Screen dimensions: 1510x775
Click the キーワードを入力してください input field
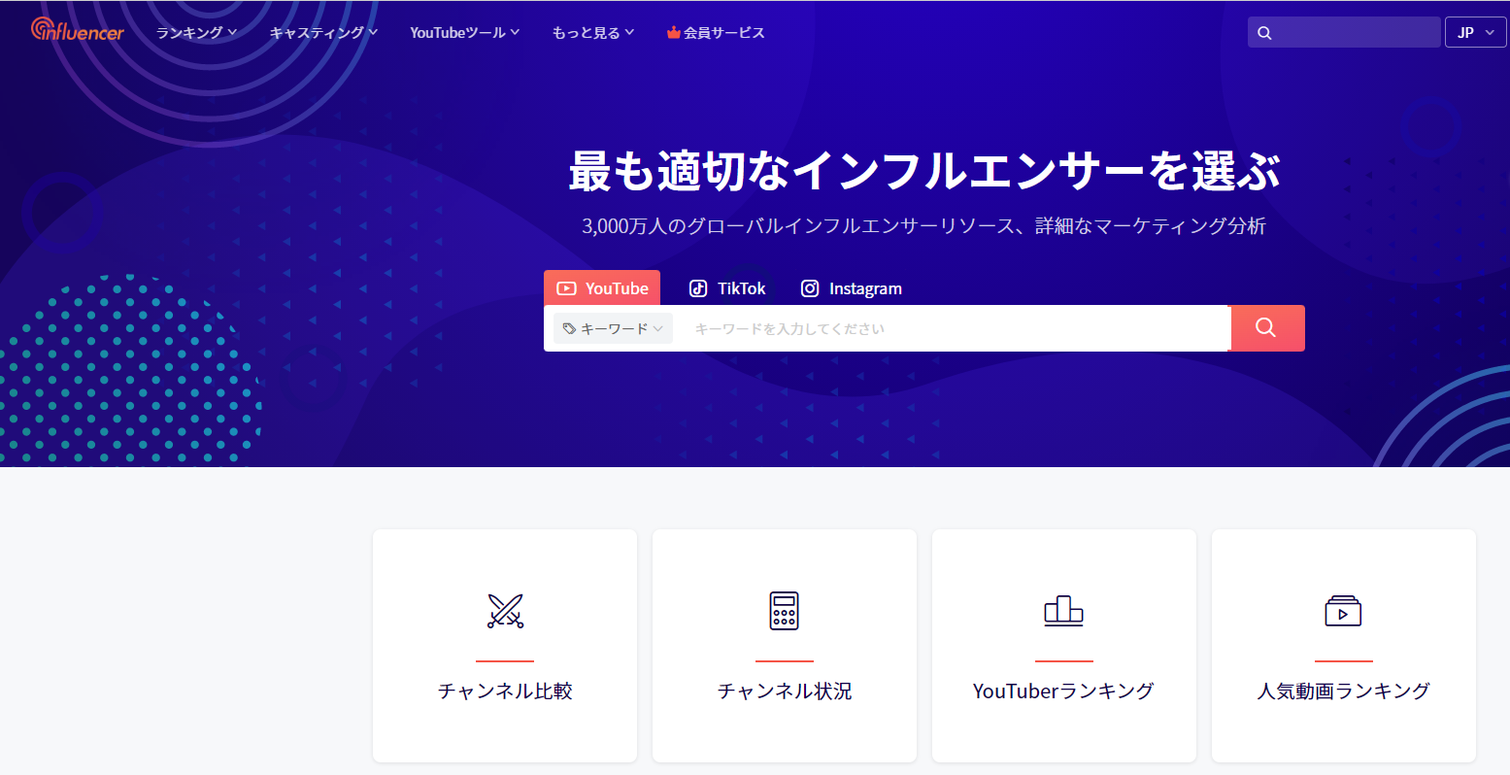pos(952,328)
